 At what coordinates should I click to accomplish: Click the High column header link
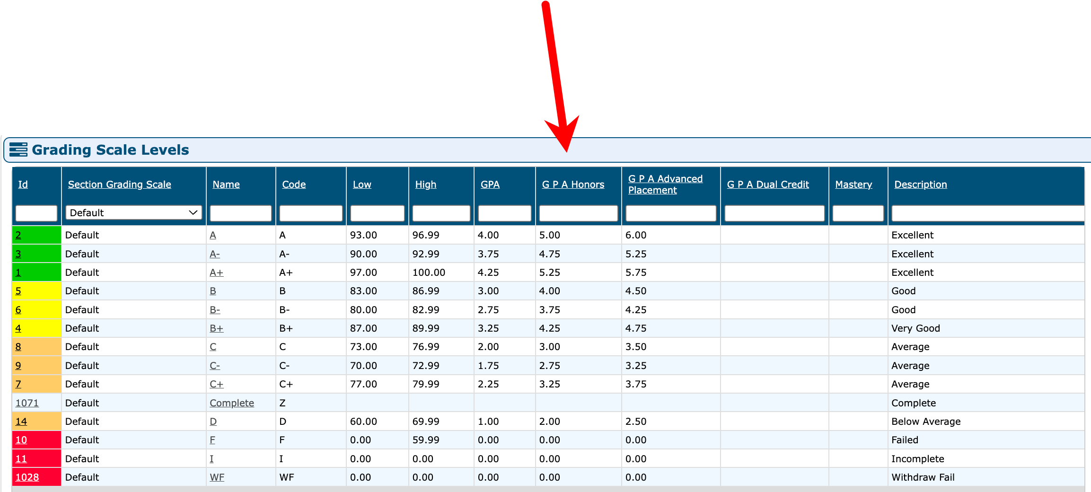pos(425,184)
